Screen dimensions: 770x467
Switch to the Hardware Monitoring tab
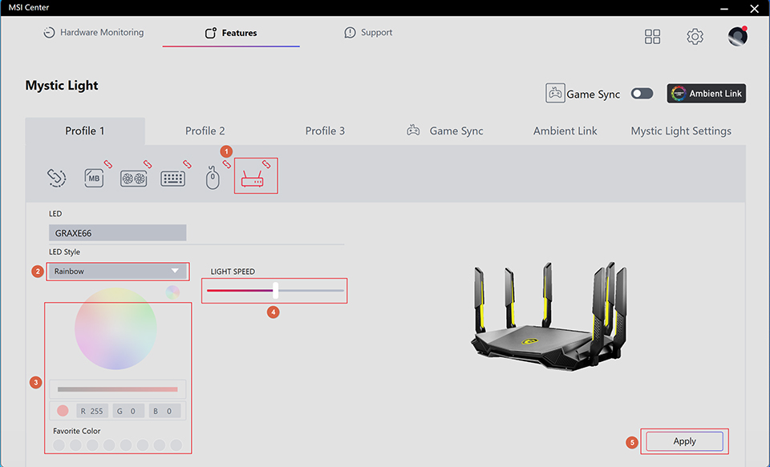[93, 32]
